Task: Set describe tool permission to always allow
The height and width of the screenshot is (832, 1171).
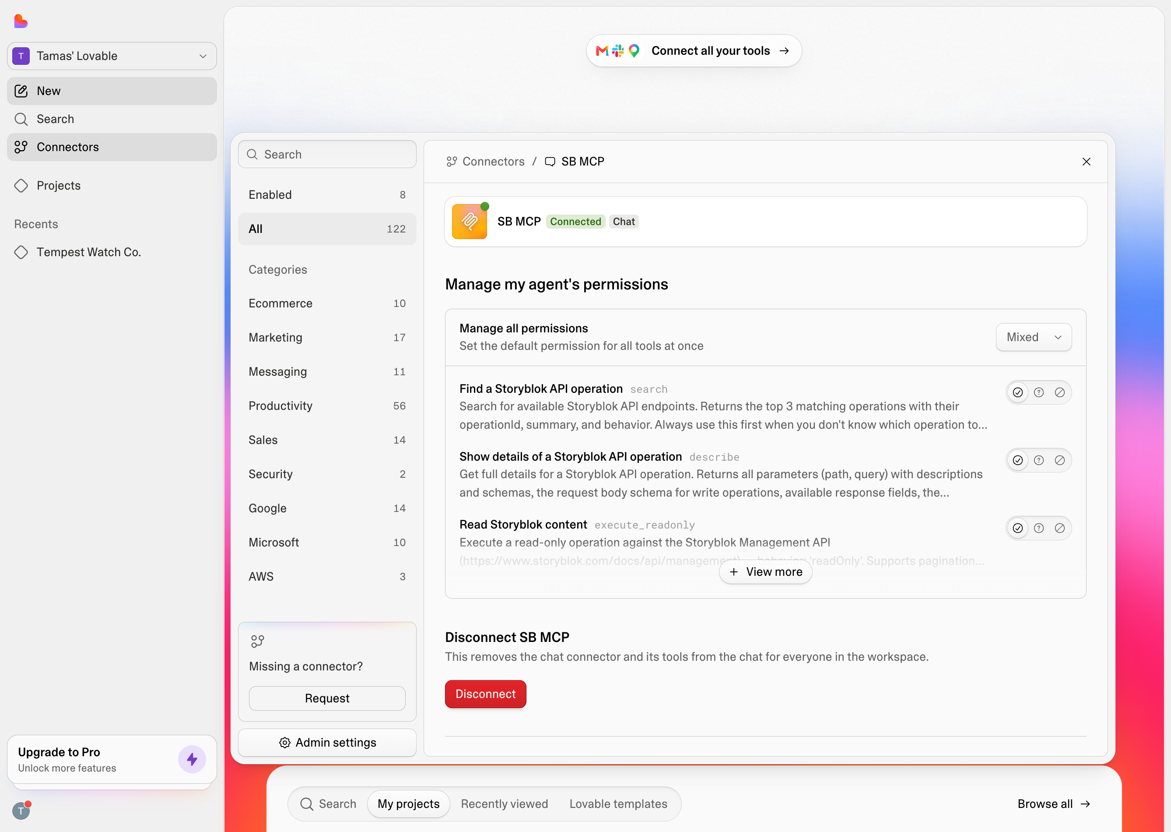Action: (x=1018, y=460)
